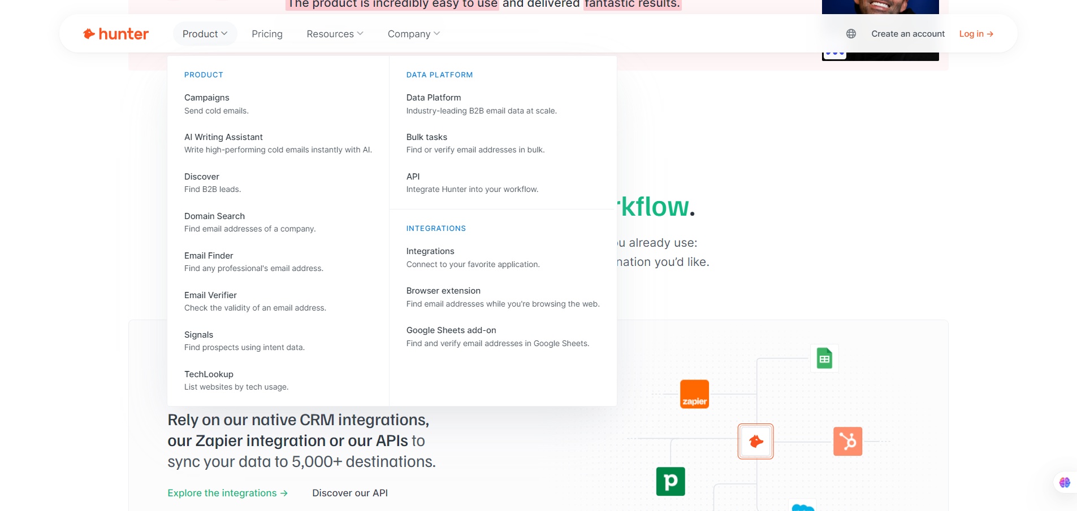
Task: Open Browser extension menu entry
Action: [x=443, y=291]
